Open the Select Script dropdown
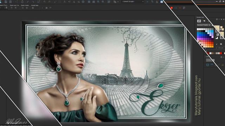This screenshot has width=225, height=126. pos(133,1)
